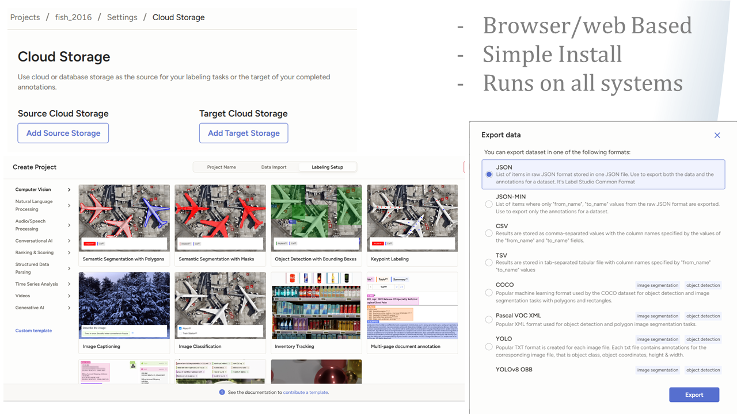Select the JSON export format radio button
Screen dimensions: 737x414
click(x=489, y=174)
